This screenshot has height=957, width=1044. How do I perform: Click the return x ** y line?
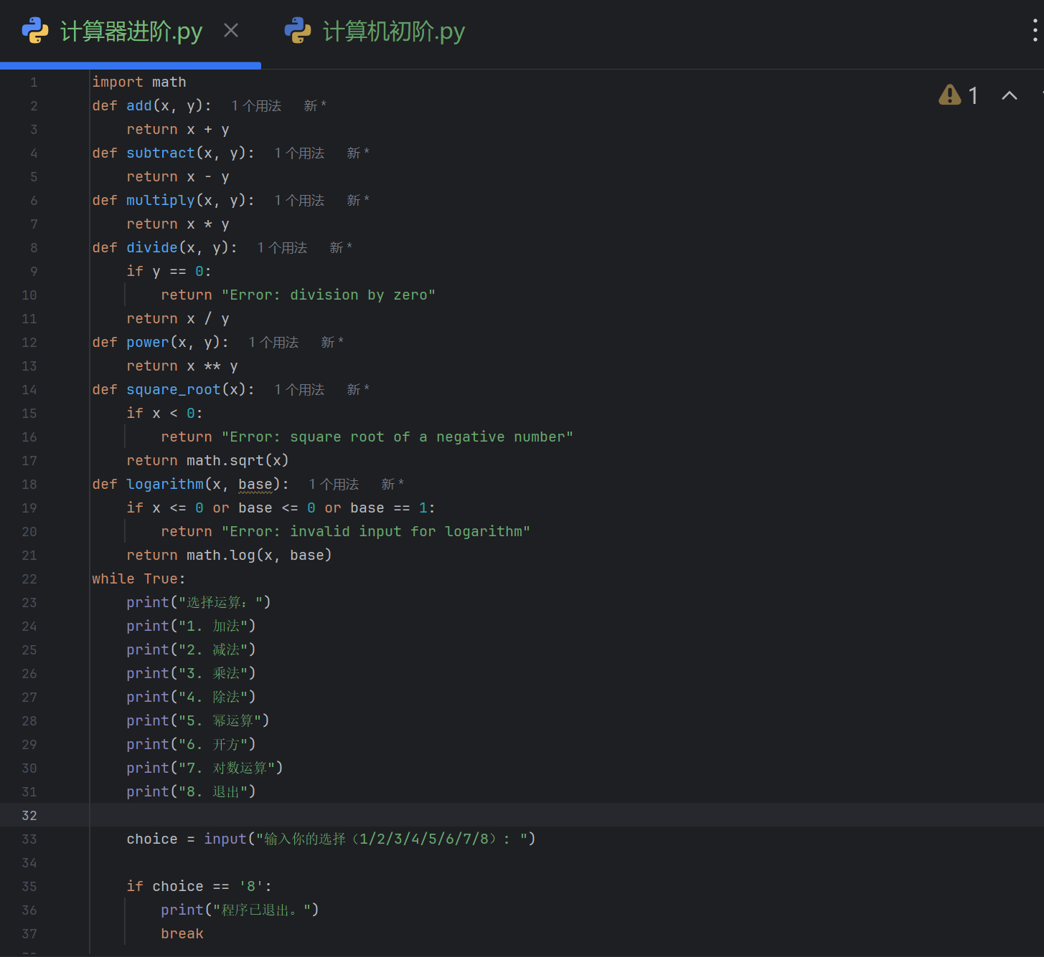point(182,366)
